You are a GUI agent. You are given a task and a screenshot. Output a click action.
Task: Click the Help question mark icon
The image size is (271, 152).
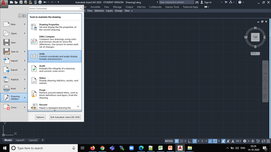pos(240,2)
